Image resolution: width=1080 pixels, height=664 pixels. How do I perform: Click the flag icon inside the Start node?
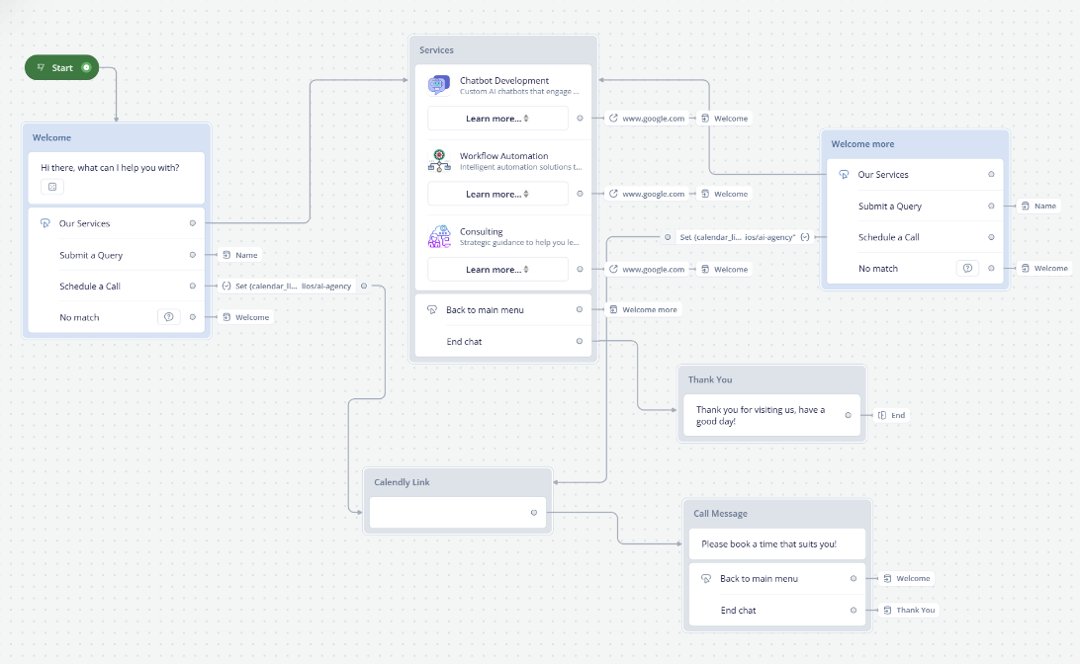pyautogui.click(x=41, y=68)
